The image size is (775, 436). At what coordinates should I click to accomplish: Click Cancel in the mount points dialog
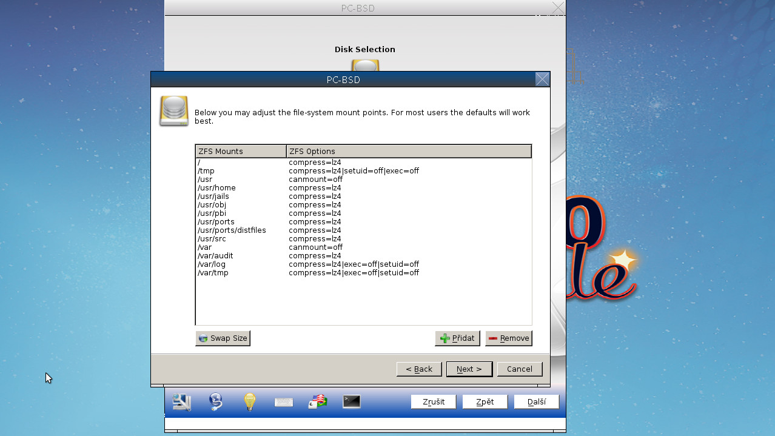[x=520, y=369]
